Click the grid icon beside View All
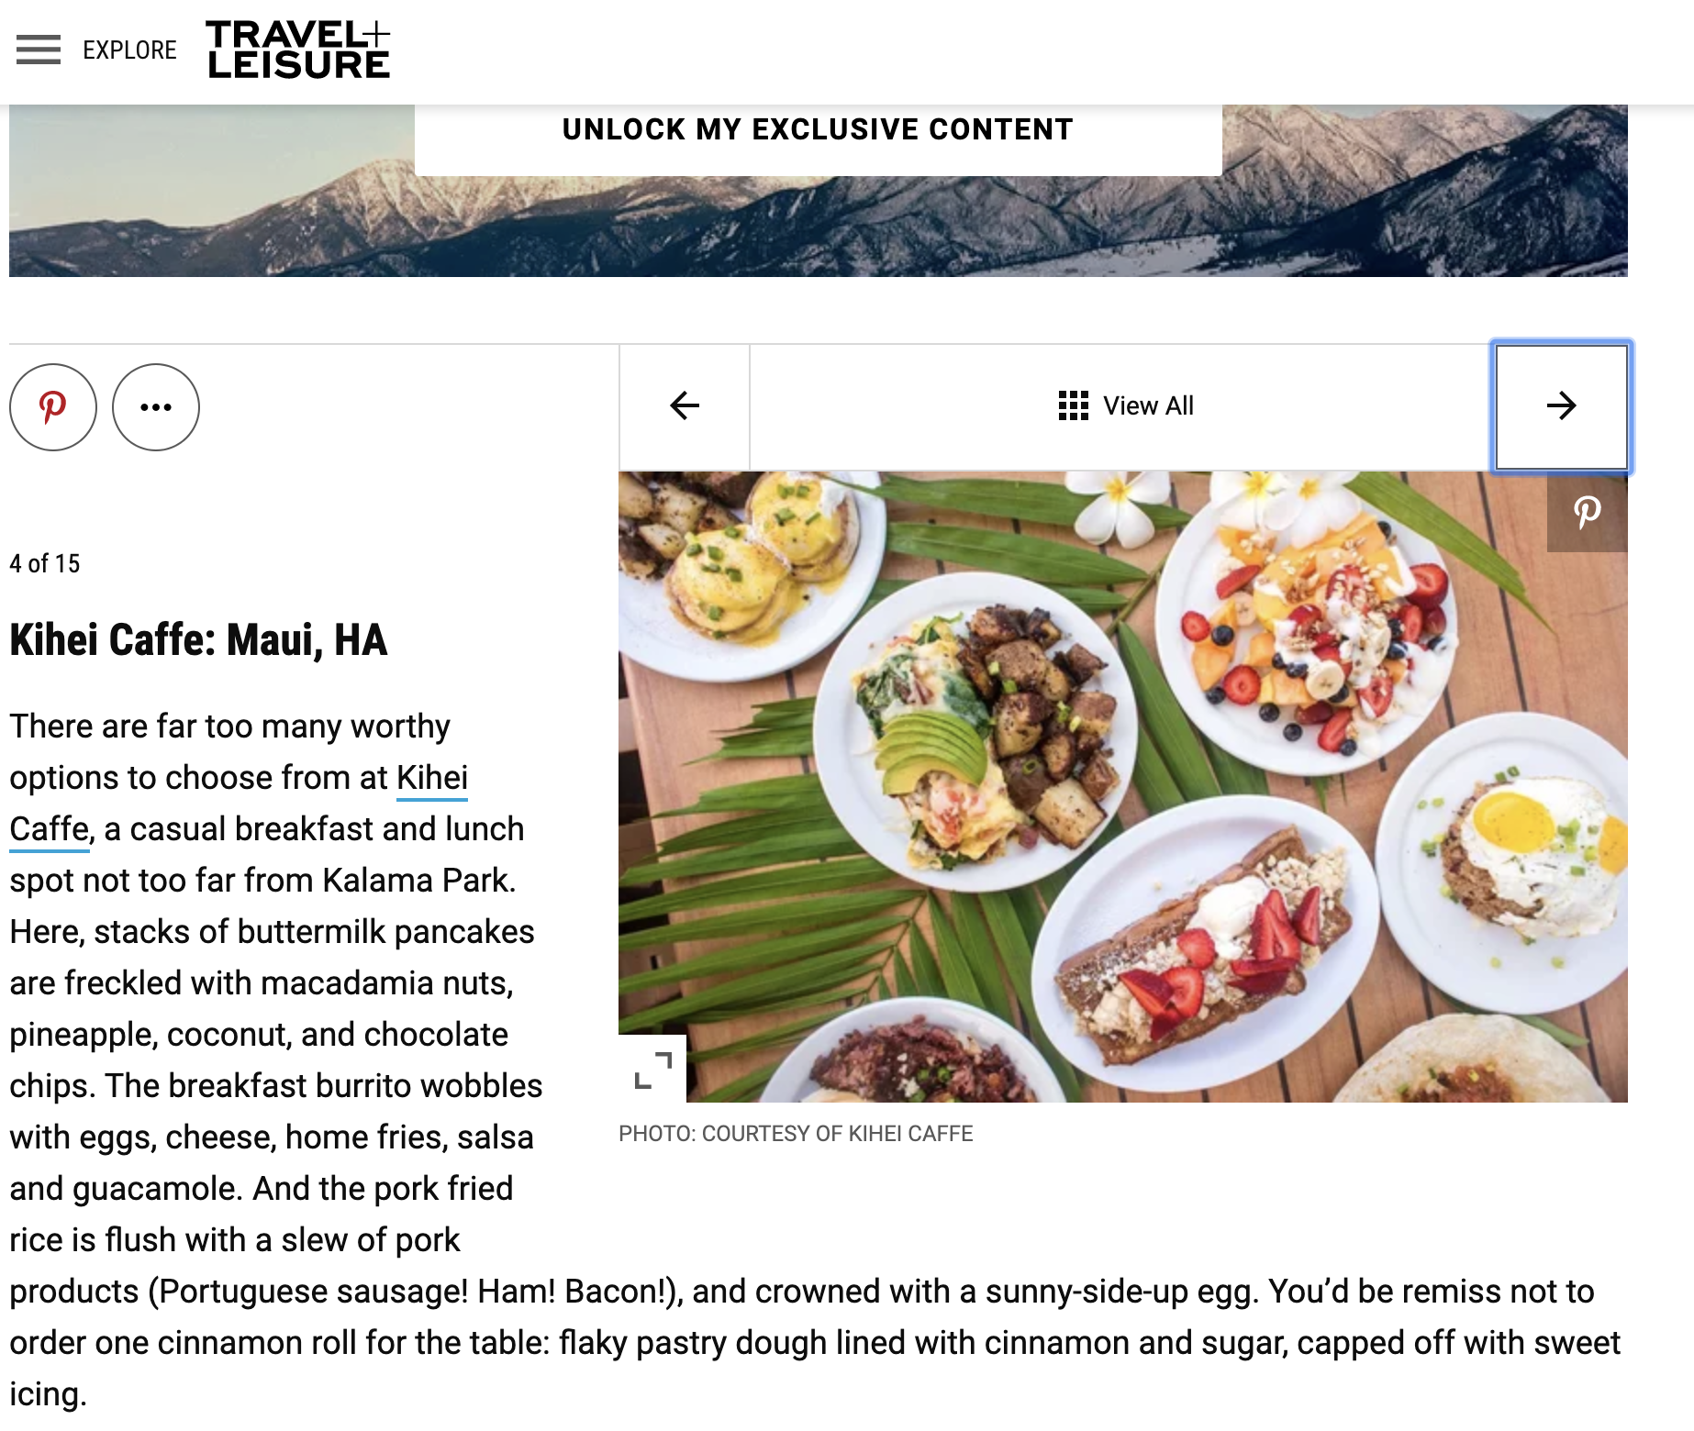Viewport: 1694px width, 1431px height. [1073, 406]
